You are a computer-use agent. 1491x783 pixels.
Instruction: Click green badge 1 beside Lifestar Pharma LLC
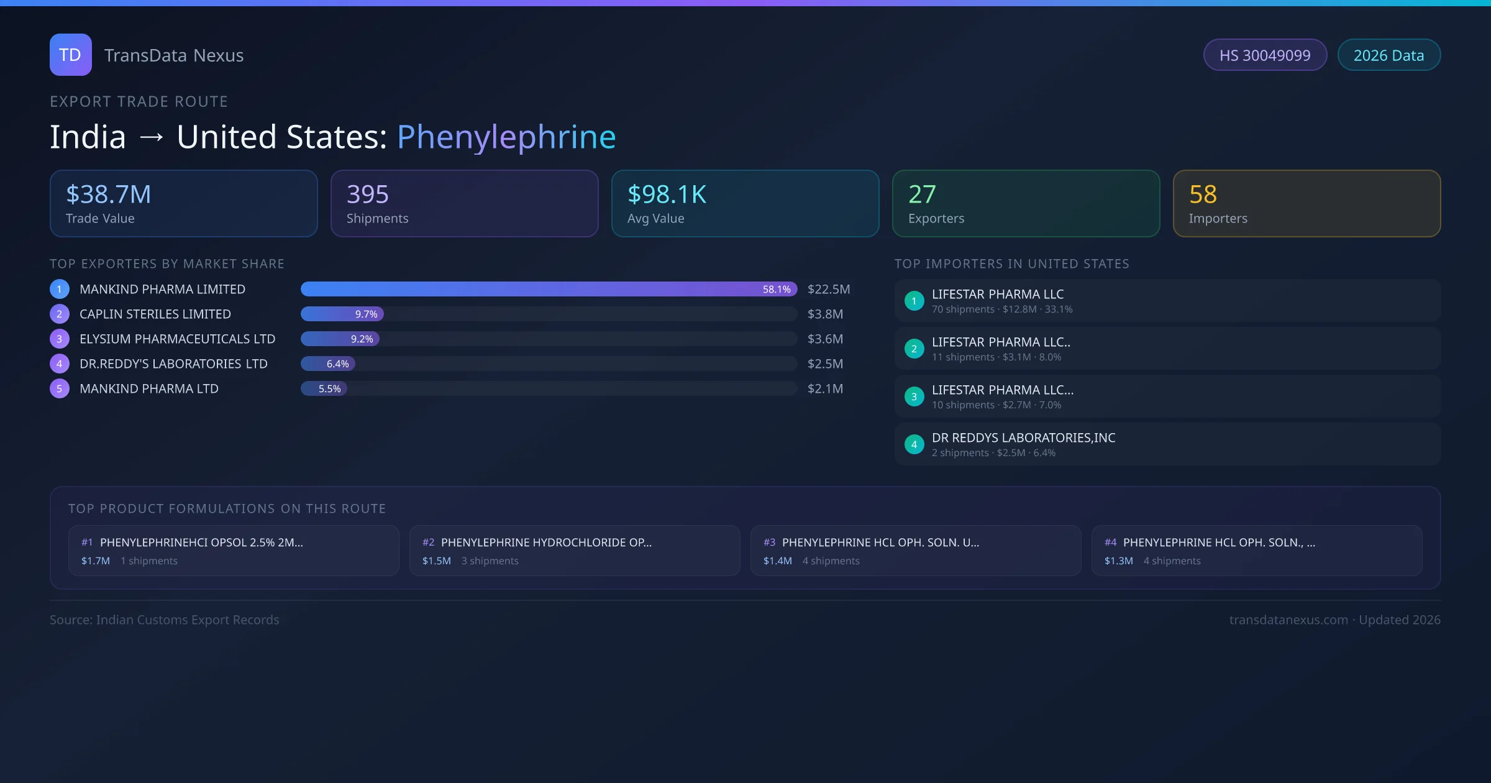tap(914, 301)
